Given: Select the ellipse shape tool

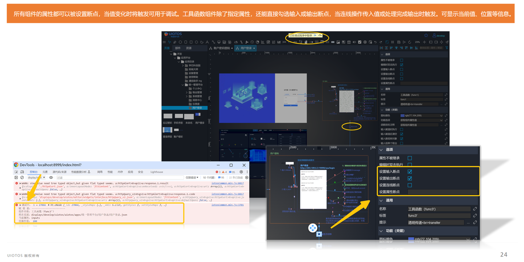Looking at the screenshot, I should 180,42.
